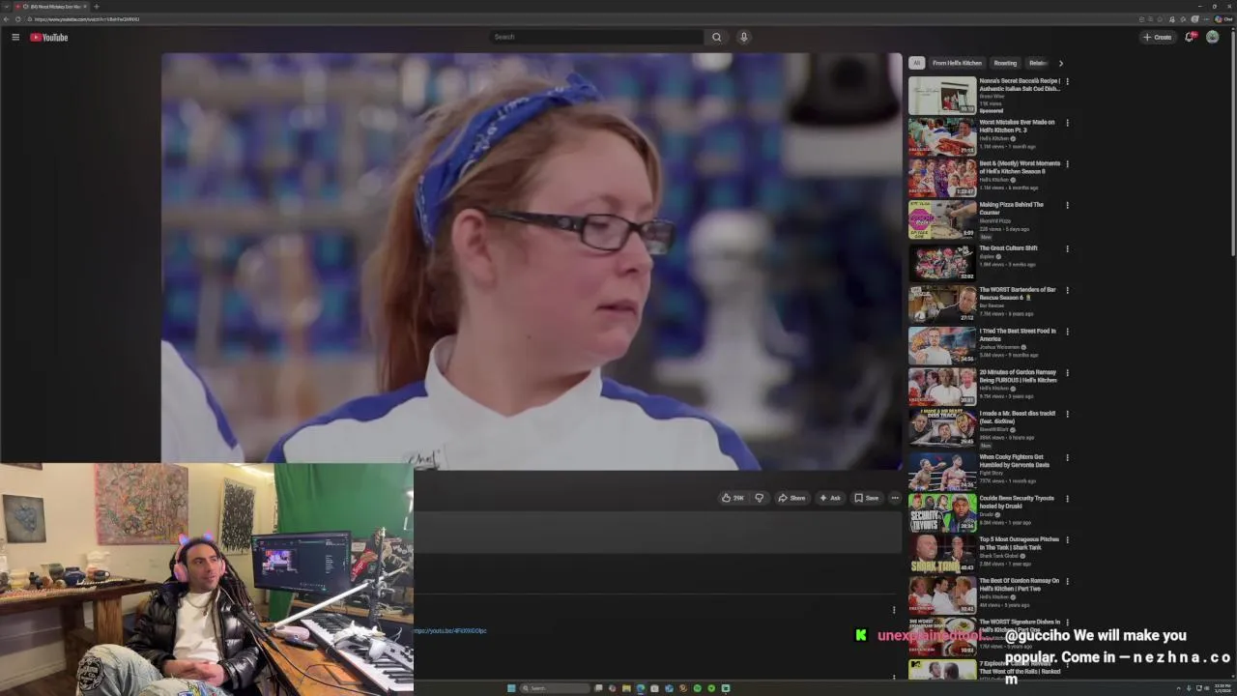Open the Hell's Kitchen video player
The image size is (1237, 696).
click(x=532, y=261)
